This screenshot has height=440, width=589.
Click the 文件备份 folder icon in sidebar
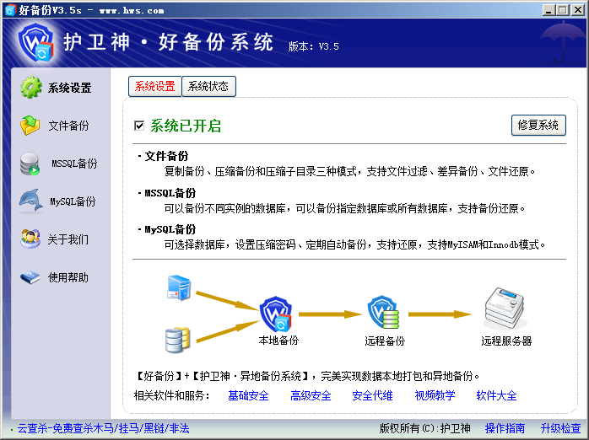point(30,126)
